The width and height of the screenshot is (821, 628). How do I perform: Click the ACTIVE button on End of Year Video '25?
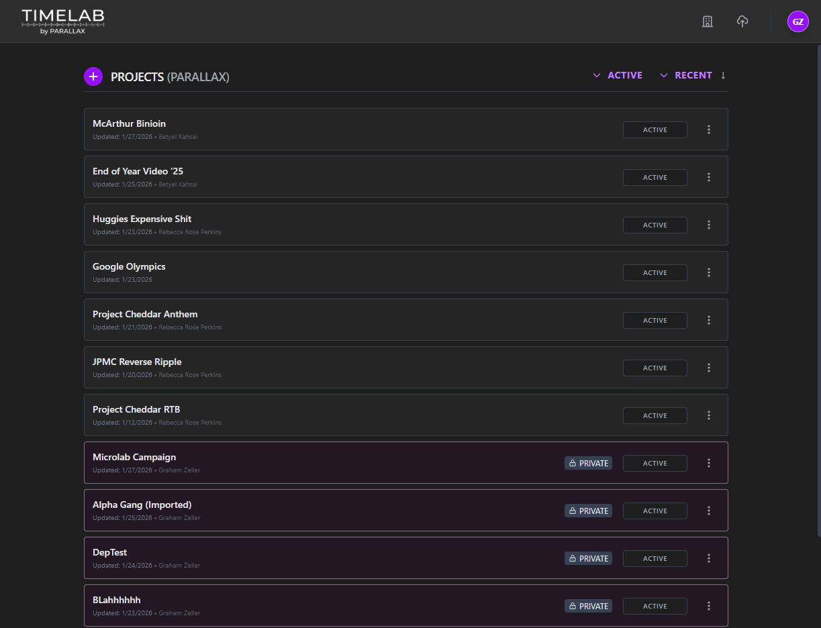[655, 177]
